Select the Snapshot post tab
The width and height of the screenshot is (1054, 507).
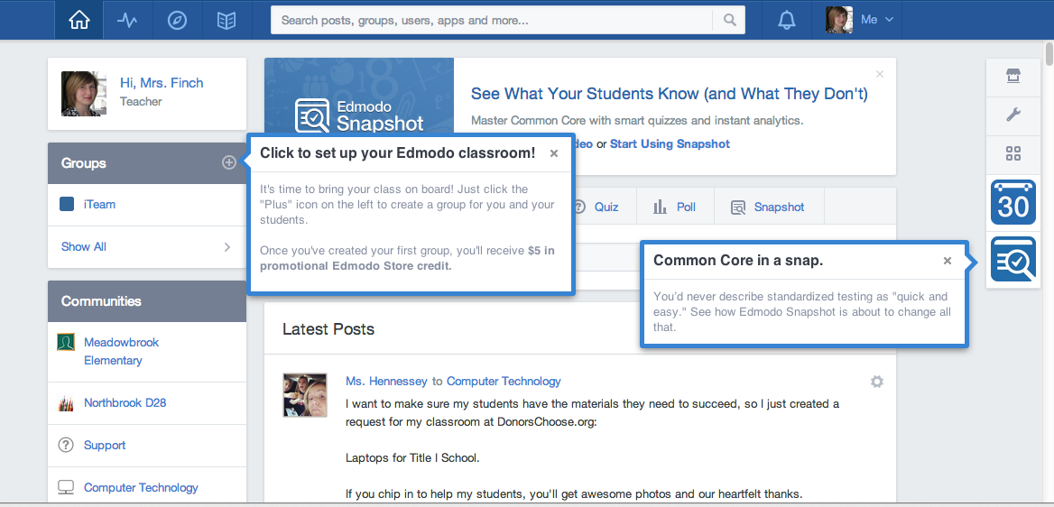[768, 207]
